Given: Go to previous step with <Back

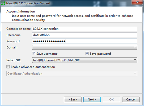Looking at the screenshot, I should tap(73, 99).
